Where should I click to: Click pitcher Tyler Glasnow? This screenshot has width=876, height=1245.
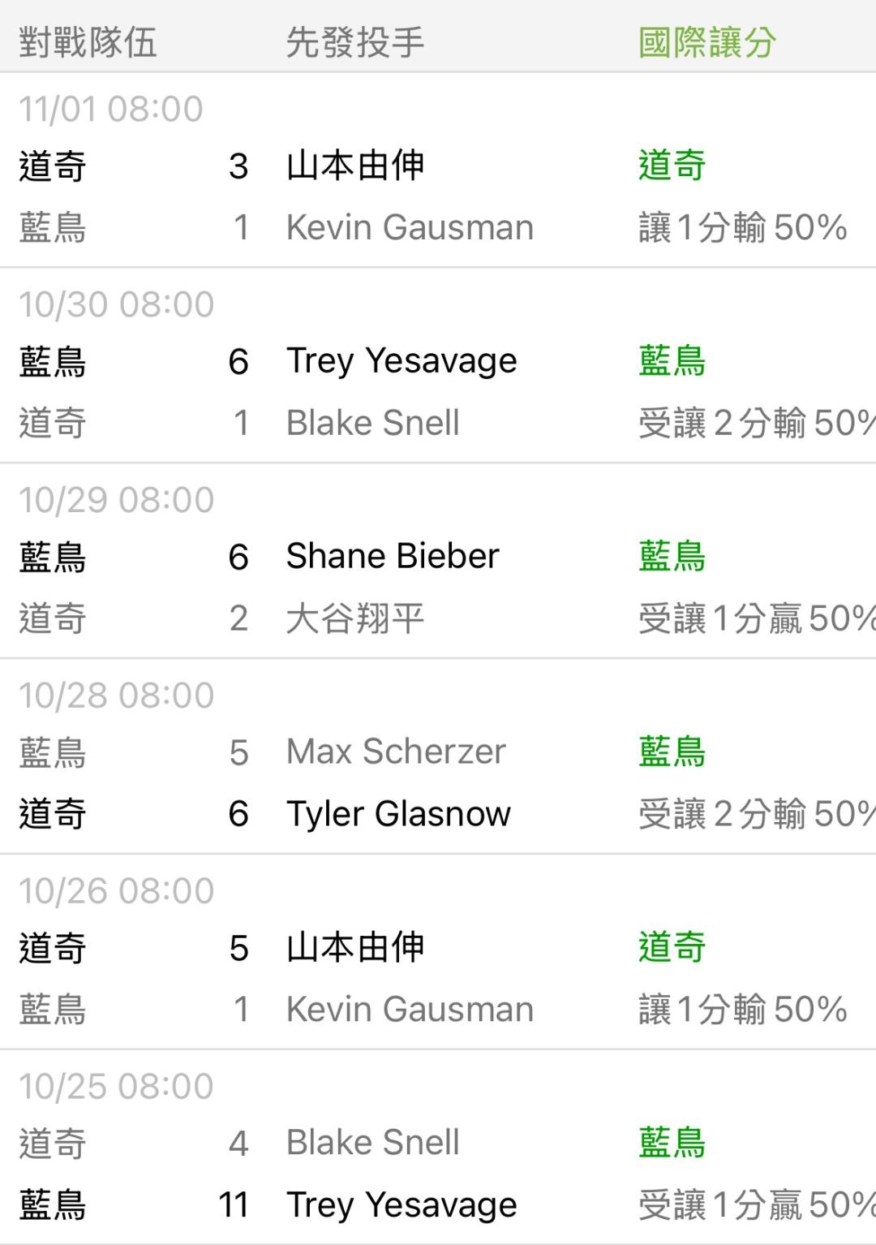pyautogui.click(x=398, y=813)
